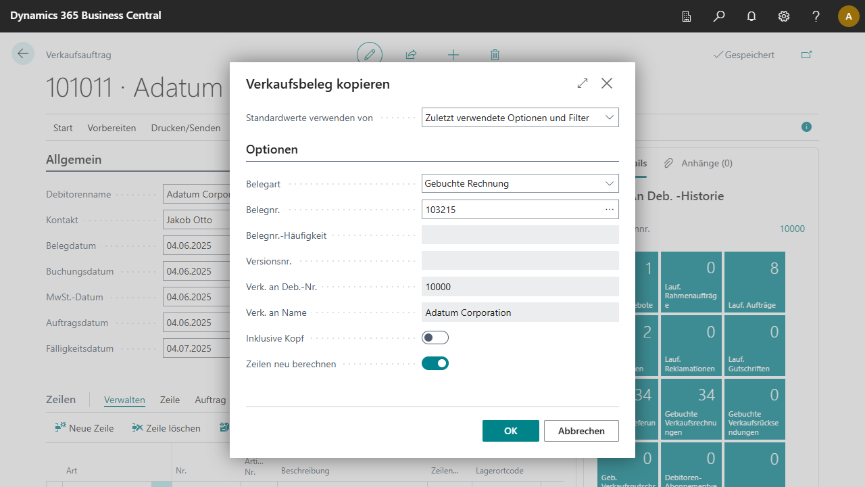Disable the Zeilen neu berechnen switch

pos(435,363)
